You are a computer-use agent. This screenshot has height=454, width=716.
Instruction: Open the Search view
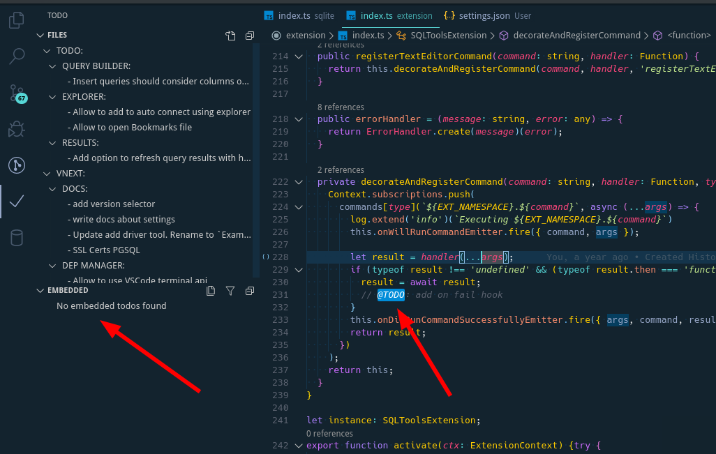[15, 57]
